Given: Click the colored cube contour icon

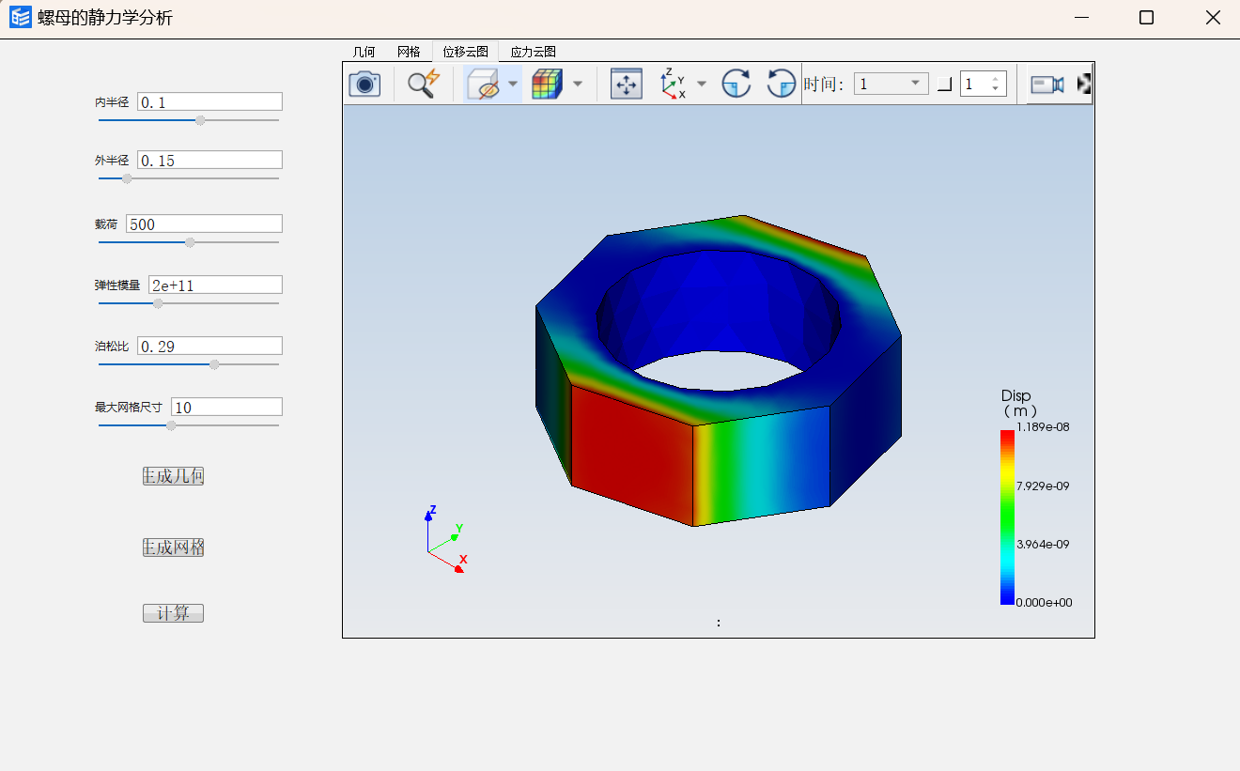Looking at the screenshot, I should coord(547,84).
